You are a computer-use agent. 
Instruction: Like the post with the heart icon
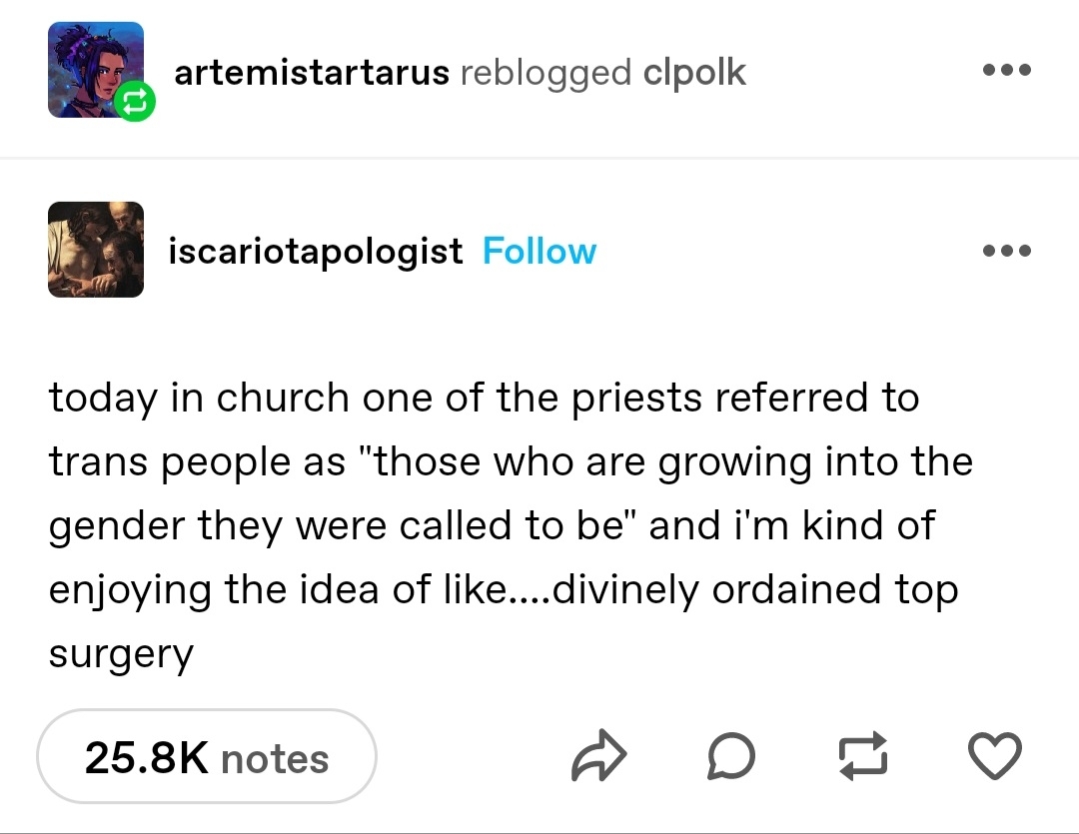point(995,757)
